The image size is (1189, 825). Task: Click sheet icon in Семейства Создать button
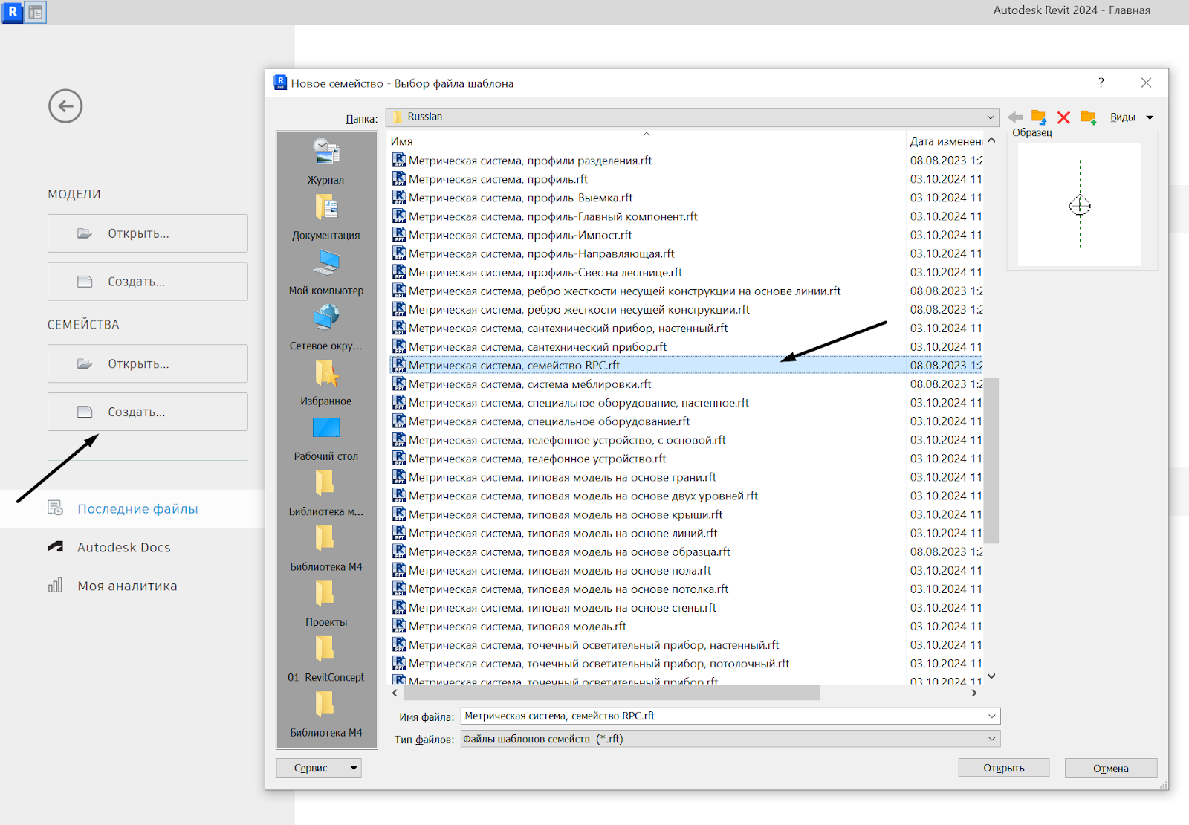point(85,412)
